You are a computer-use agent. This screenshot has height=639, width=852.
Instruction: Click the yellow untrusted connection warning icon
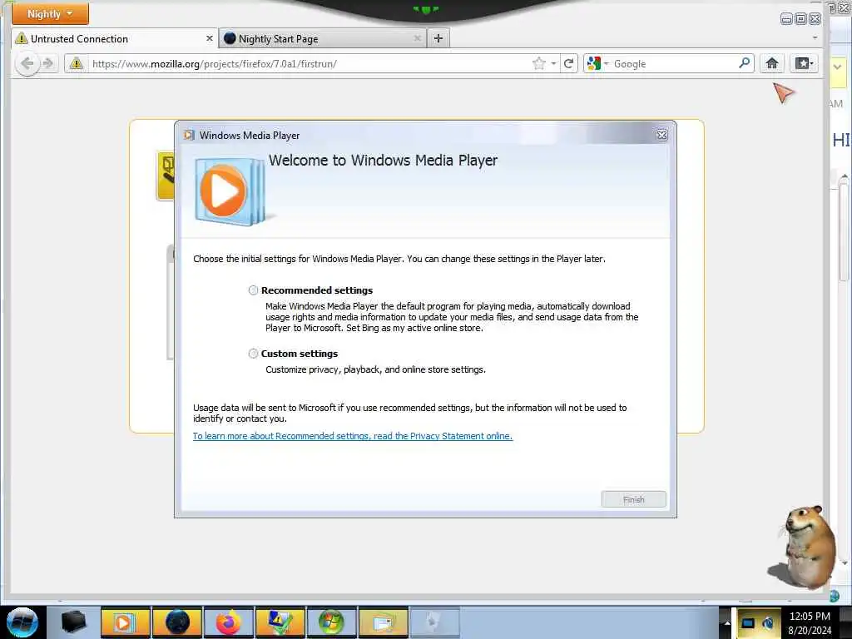click(x=166, y=176)
